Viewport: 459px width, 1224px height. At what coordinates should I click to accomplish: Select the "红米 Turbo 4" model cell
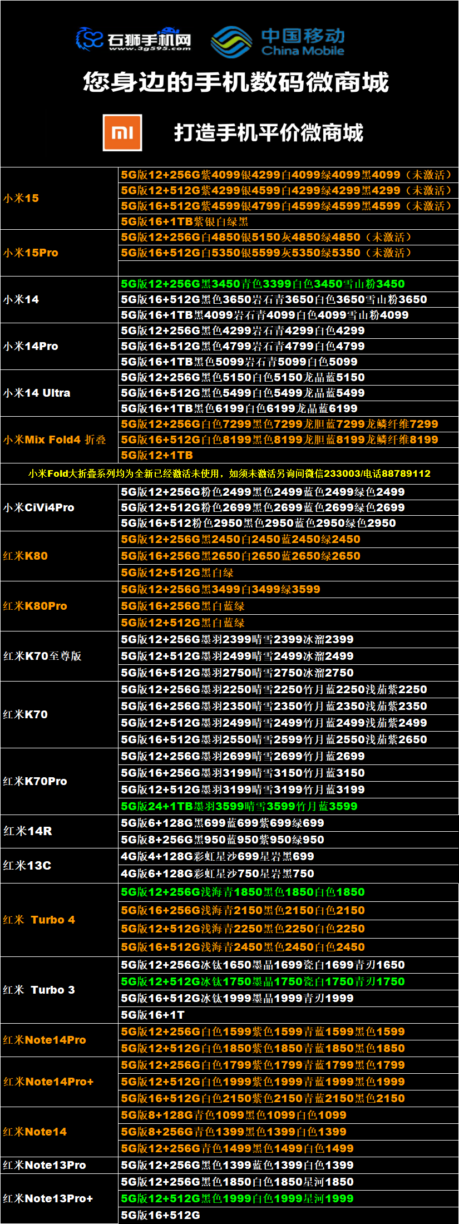point(60,920)
